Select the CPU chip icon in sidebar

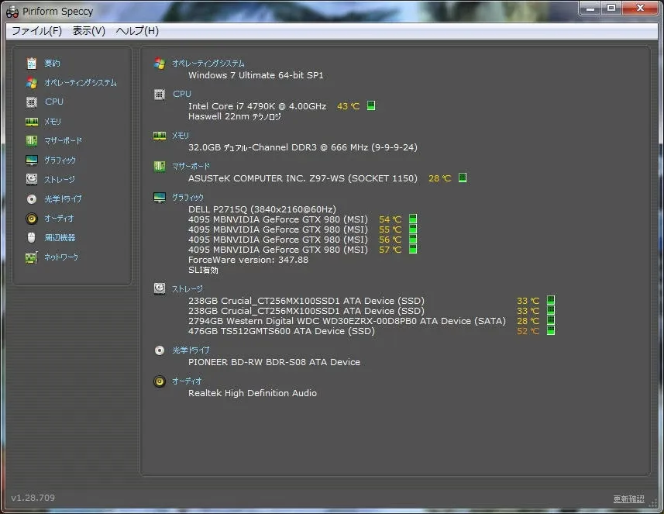32,102
